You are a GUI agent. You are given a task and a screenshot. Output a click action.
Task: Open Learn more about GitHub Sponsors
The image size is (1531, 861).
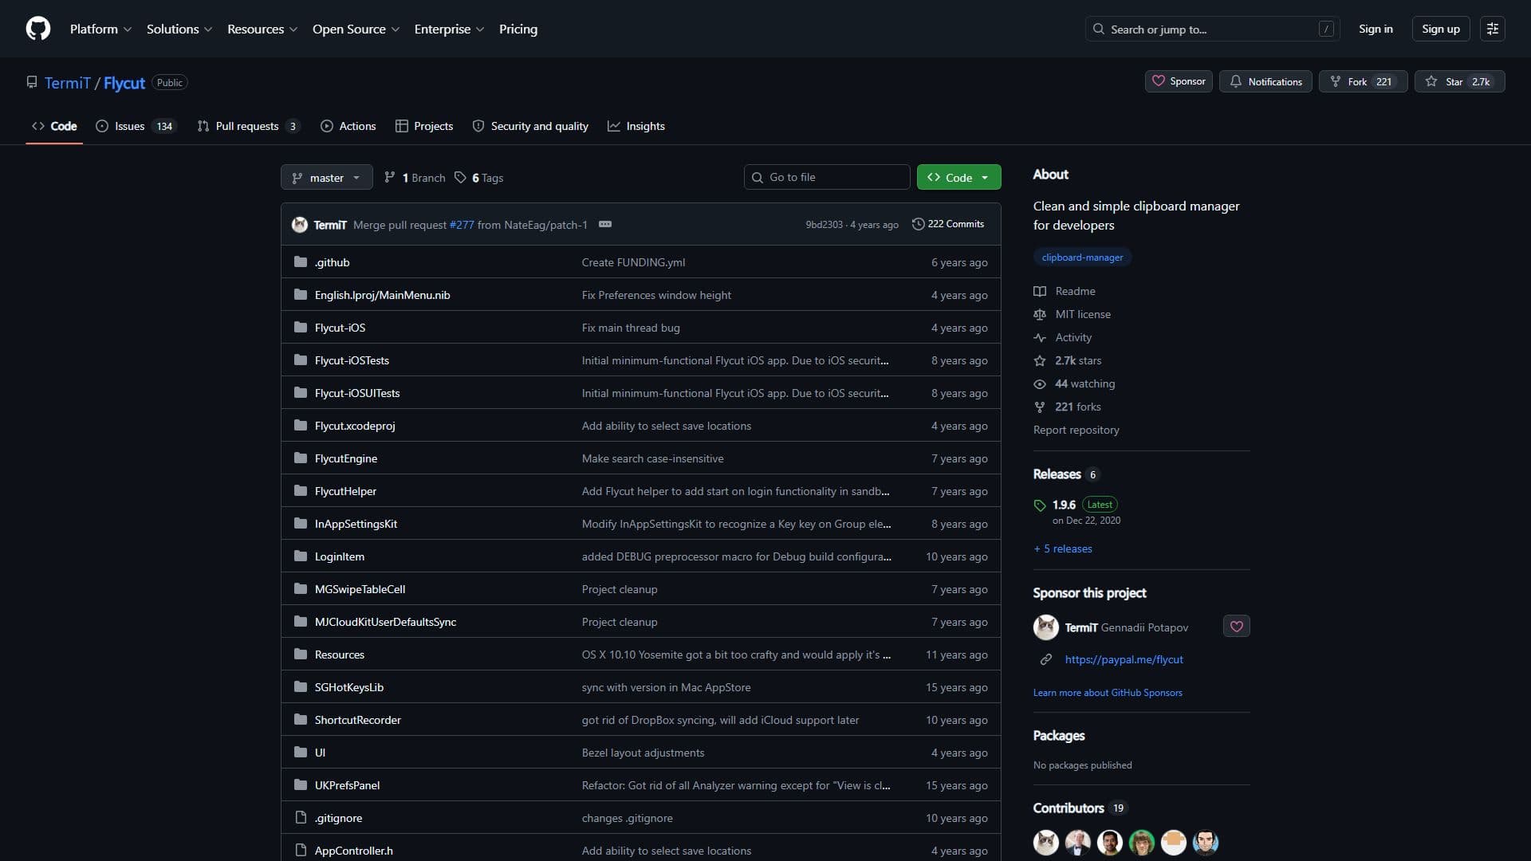pyautogui.click(x=1108, y=693)
